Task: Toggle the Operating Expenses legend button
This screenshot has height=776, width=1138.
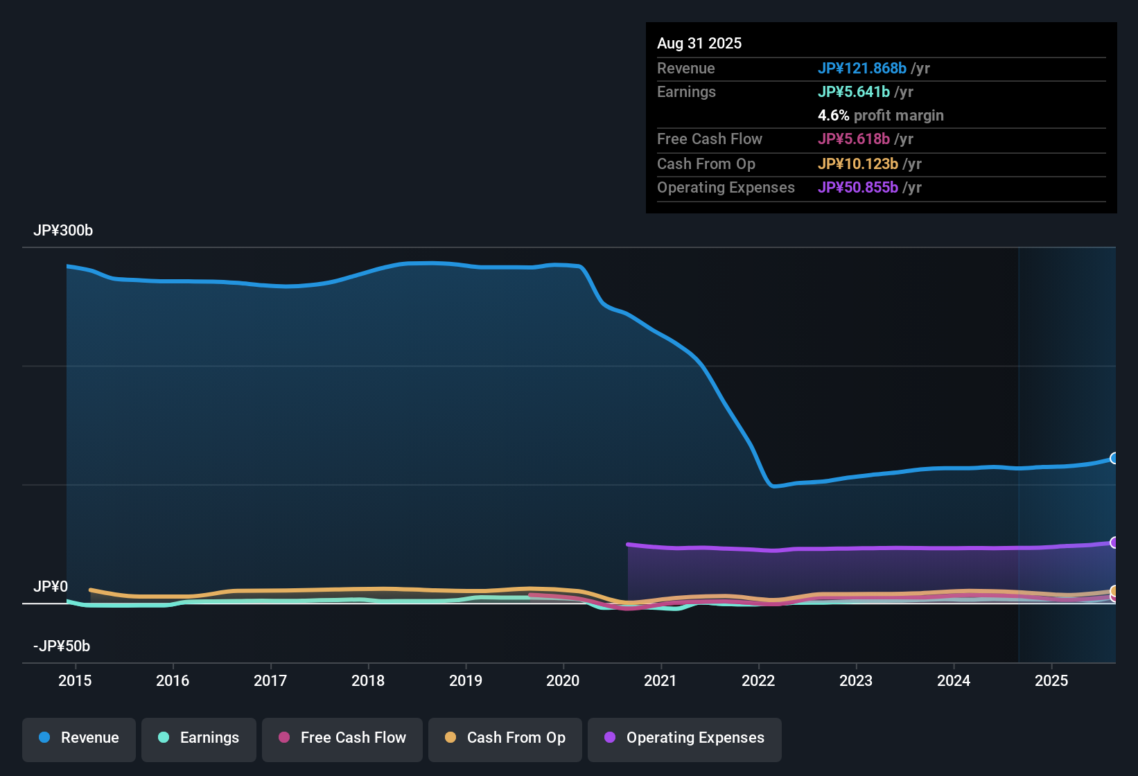Action: [685, 739]
